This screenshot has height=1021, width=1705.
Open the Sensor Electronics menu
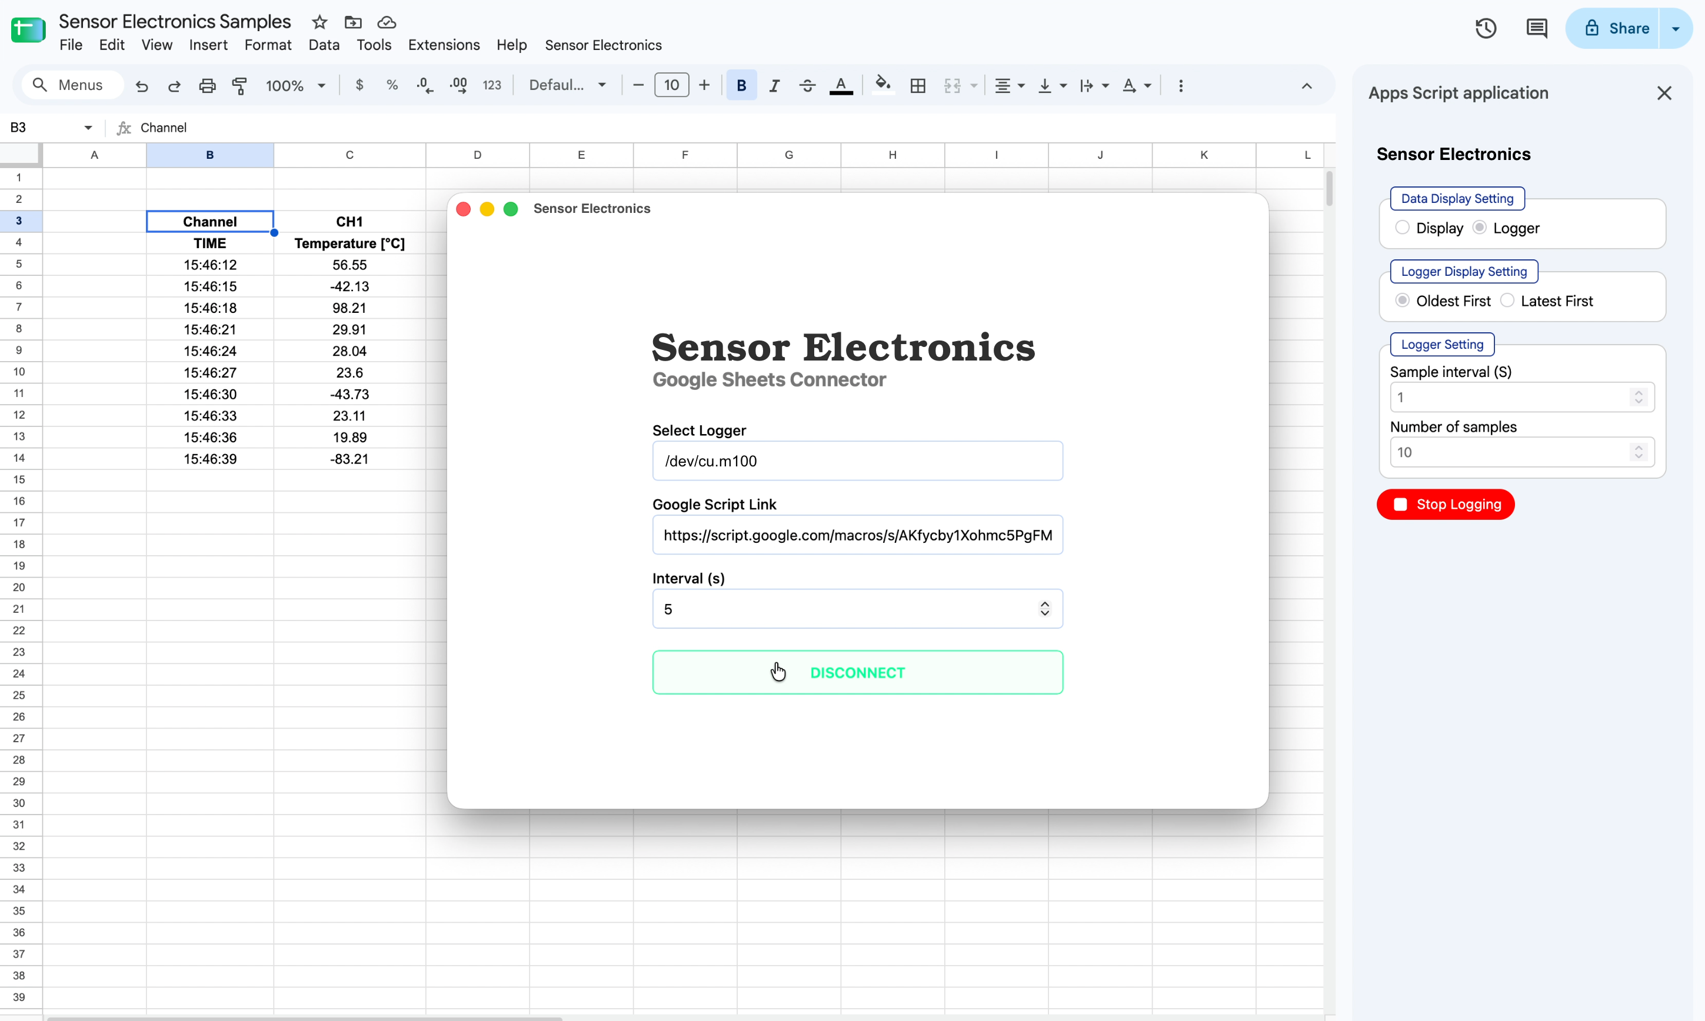pyautogui.click(x=602, y=45)
